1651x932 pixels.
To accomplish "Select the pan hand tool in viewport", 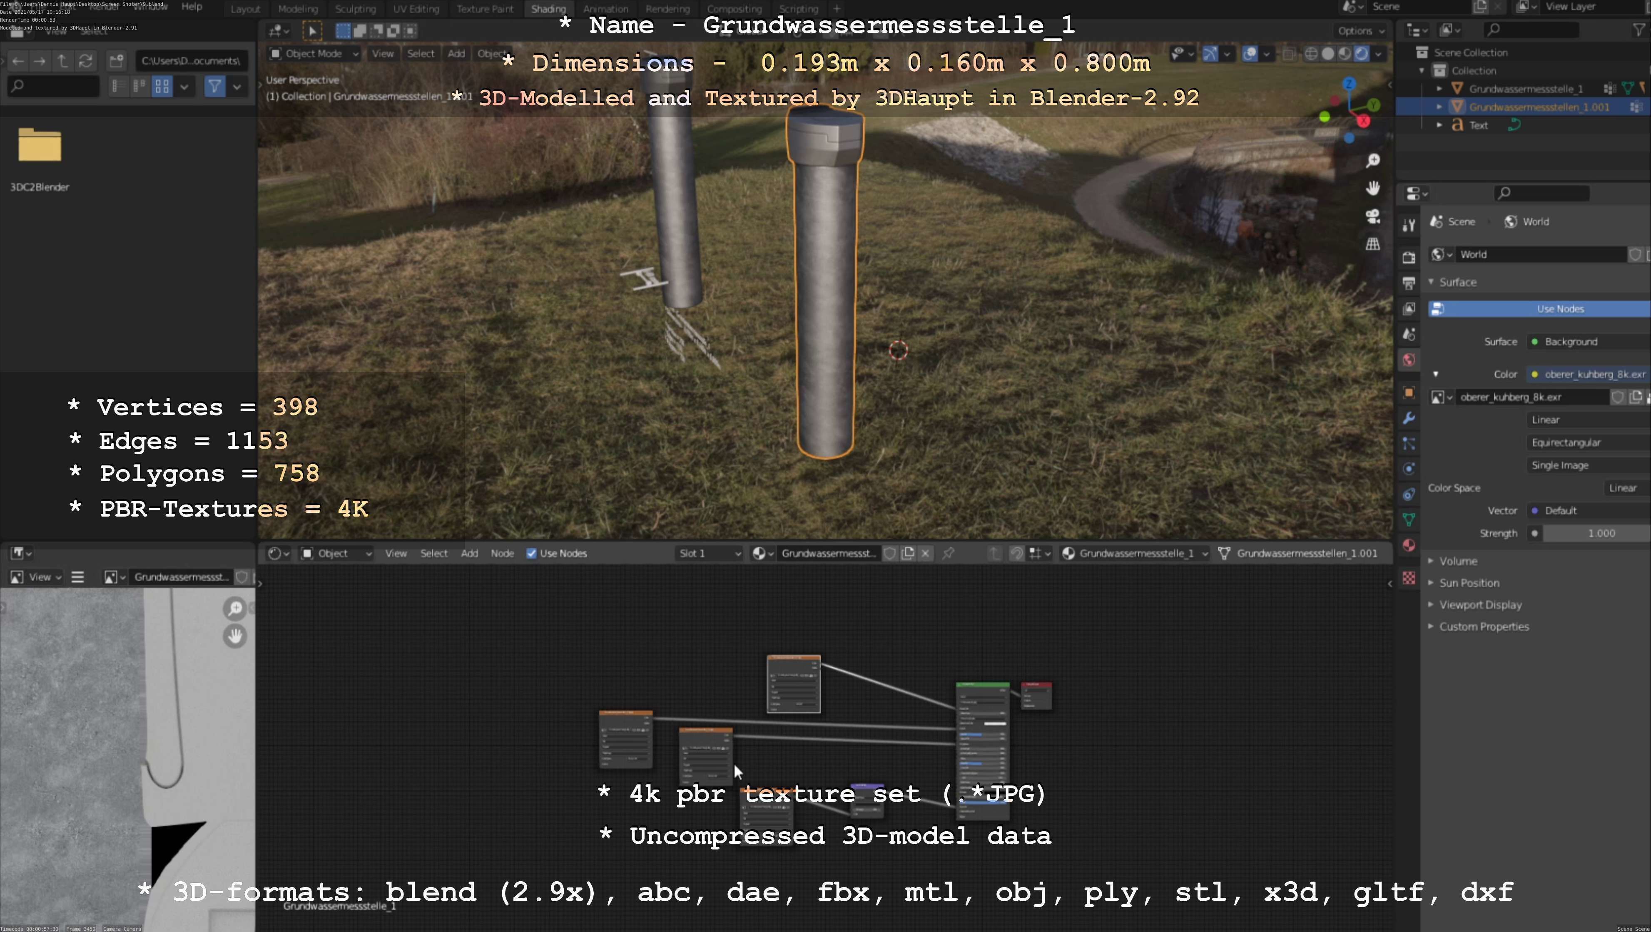I will coord(1372,188).
